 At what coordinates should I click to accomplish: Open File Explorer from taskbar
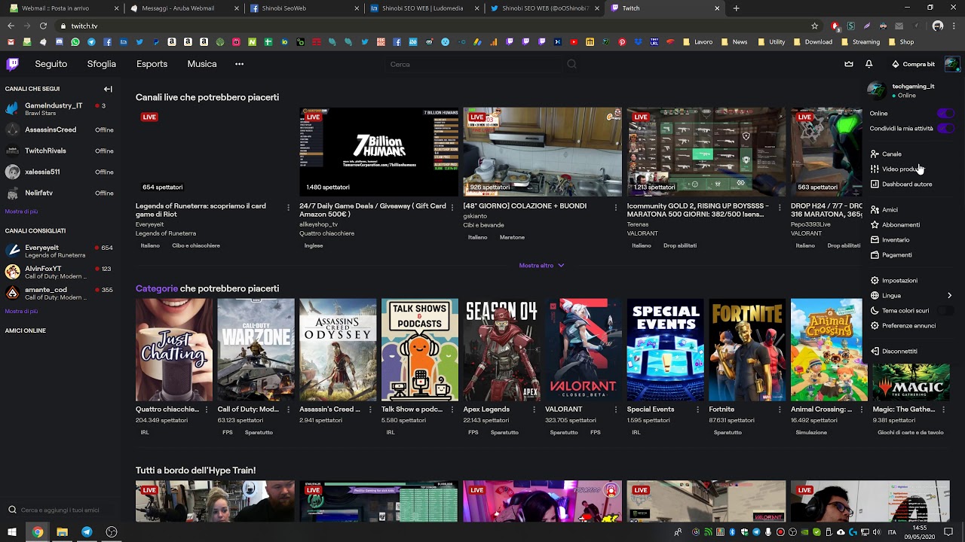[62, 532]
